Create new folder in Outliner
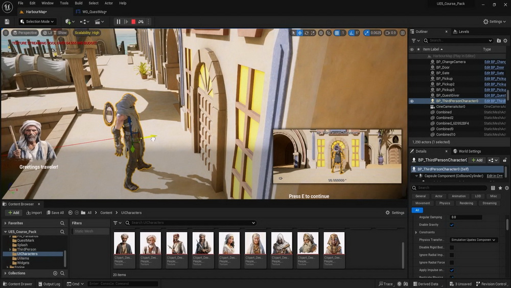The height and width of the screenshot is (288, 511). (x=499, y=40)
